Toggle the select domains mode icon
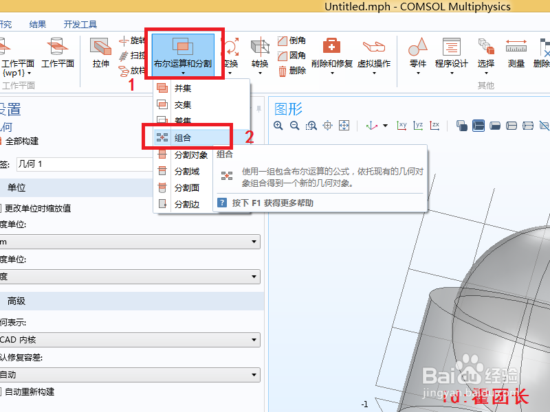Image resolution: width=550 pixels, height=412 pixels. [x=478, y=126]
